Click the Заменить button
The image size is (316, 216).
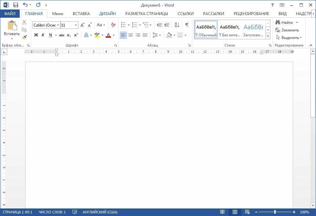[287, 30]
